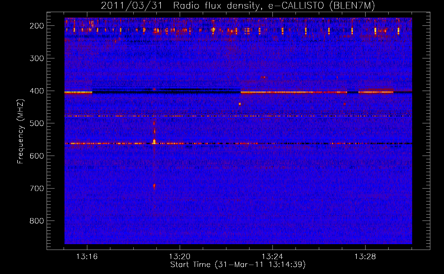Click the 300 frequency tick label

pos(37,58)
